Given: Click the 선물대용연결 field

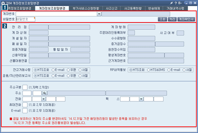Looking at the screenshot, I should point(59,61).
